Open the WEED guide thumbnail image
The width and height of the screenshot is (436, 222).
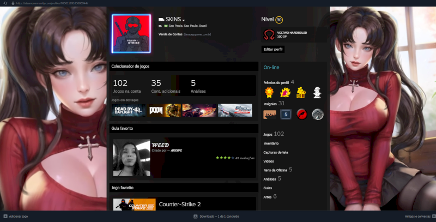tap(131, 158)
